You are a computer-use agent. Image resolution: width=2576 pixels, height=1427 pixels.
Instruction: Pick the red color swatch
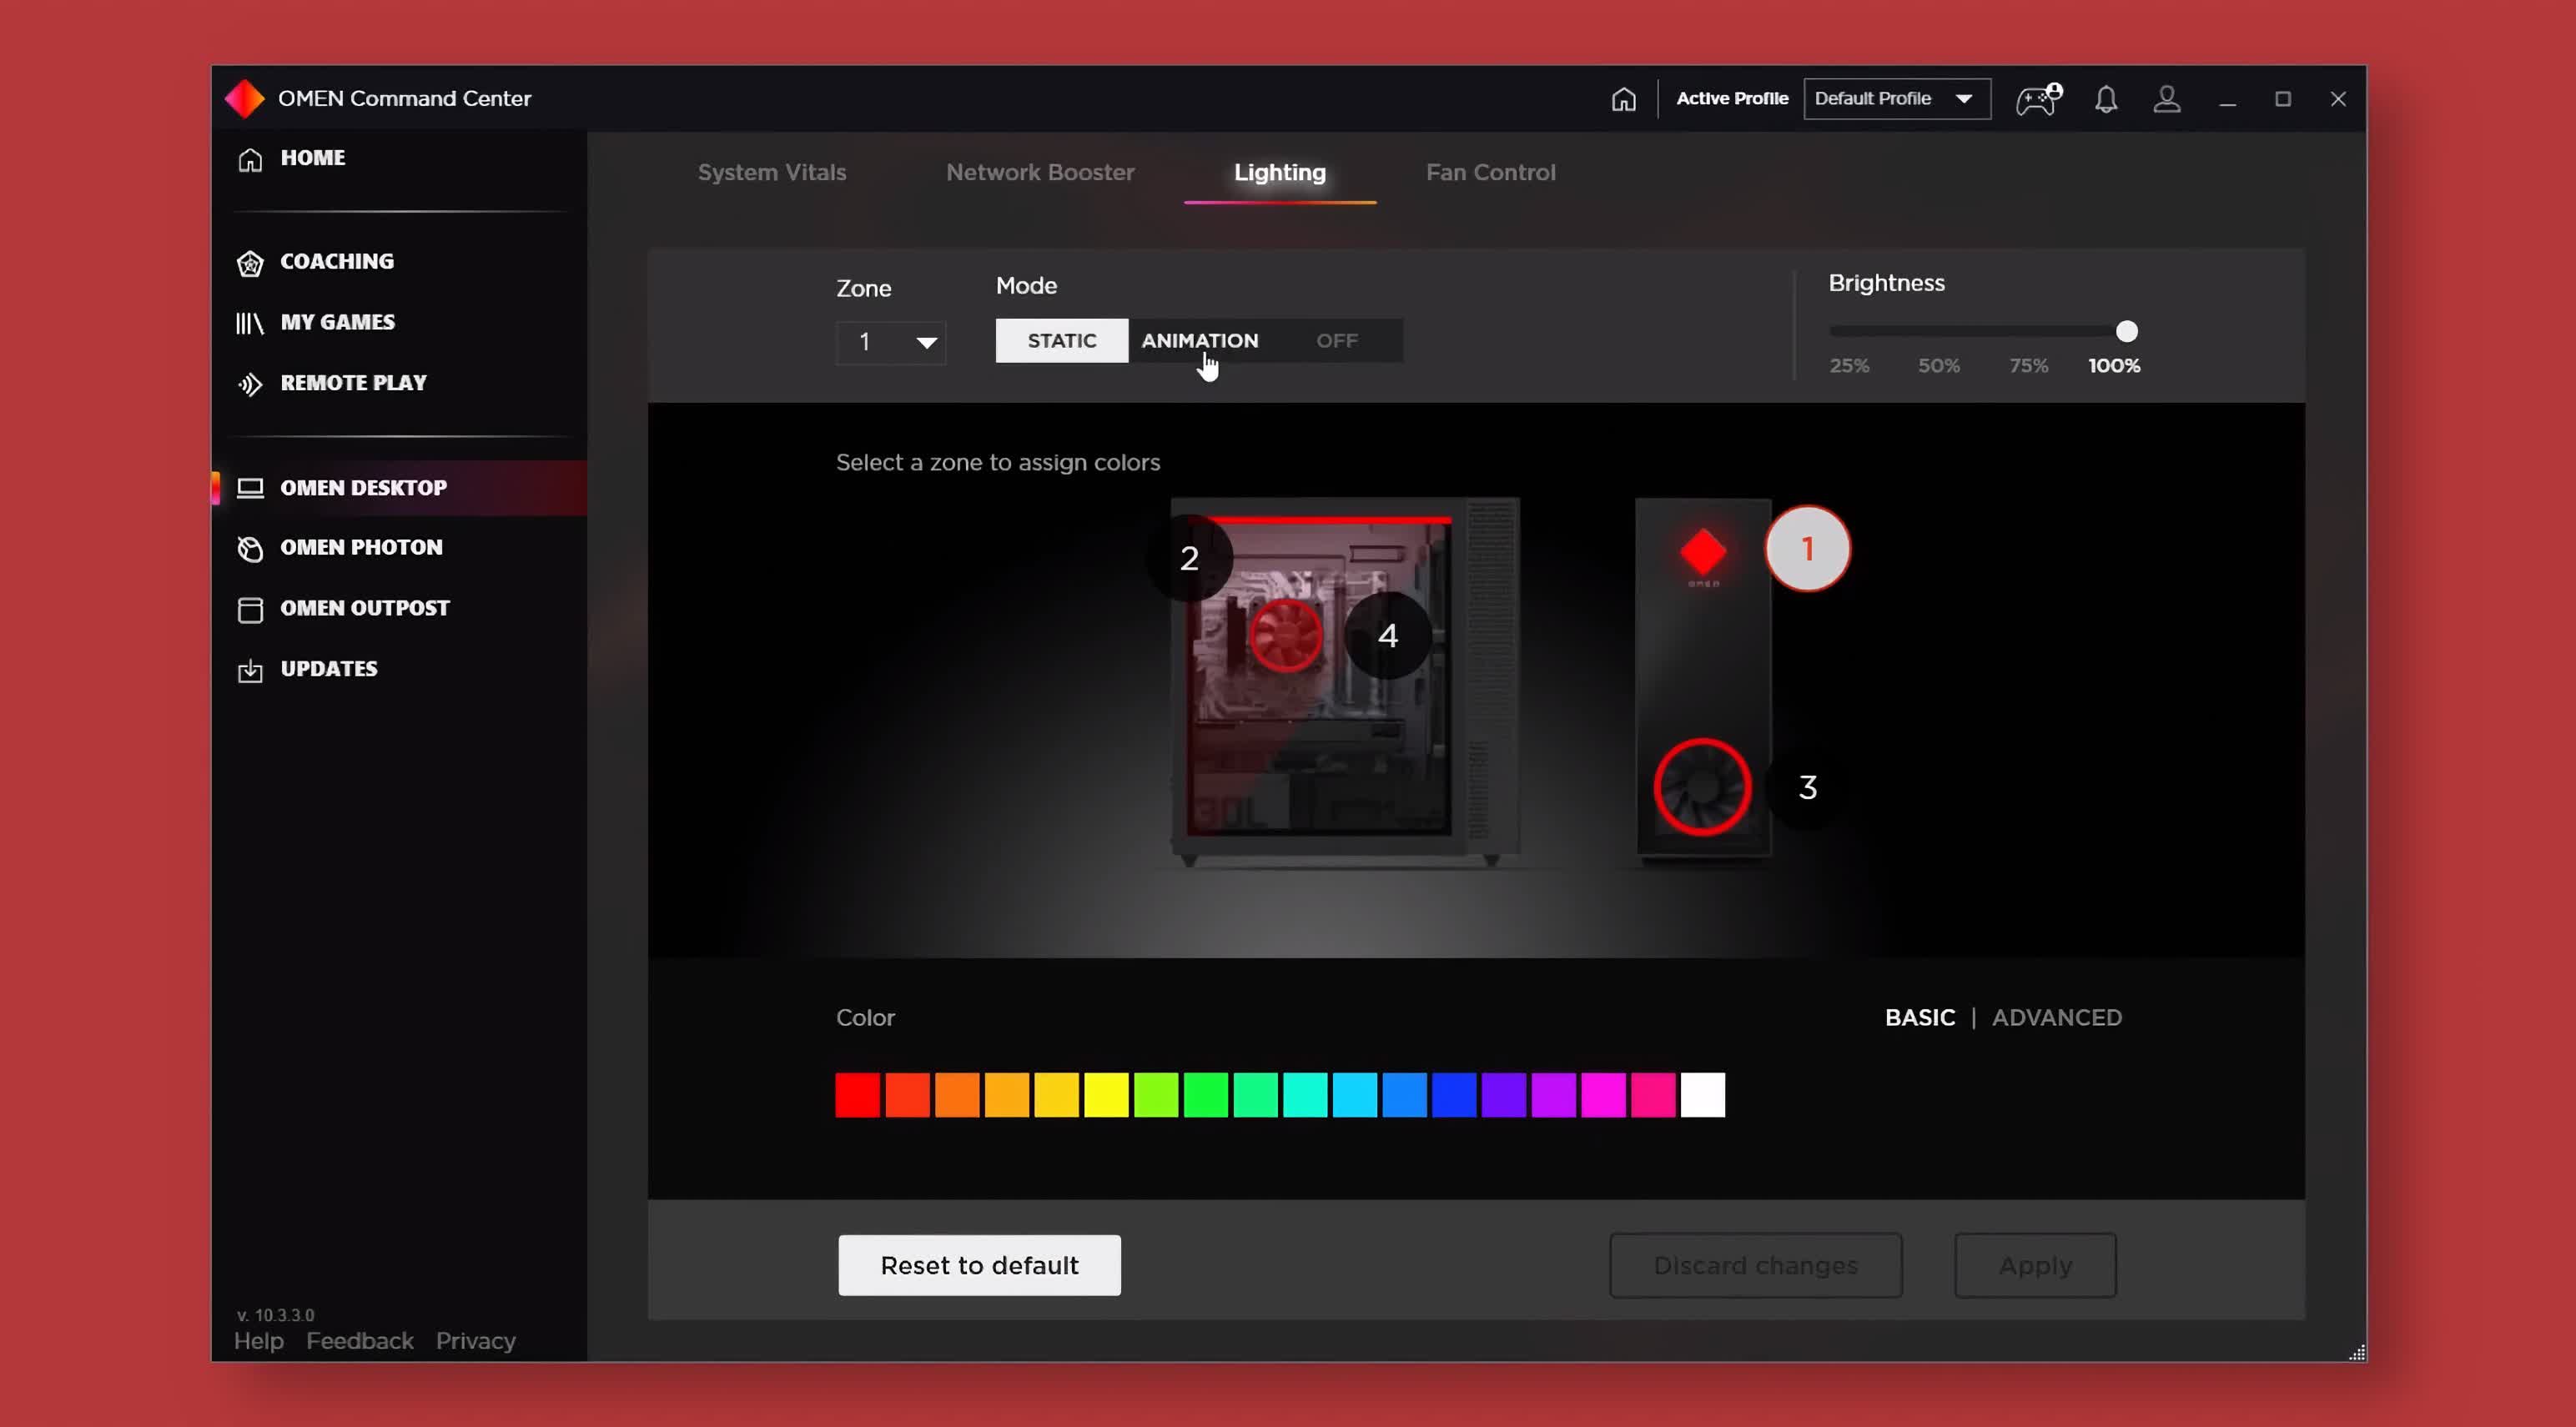(857, 1094)
